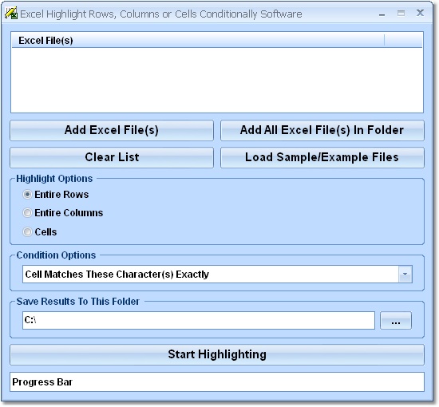Viewport: 439px width, 407px height.
Task: Browse for save folder with ellipsis button
Action: pyautogui.click(x=396, y=321)
